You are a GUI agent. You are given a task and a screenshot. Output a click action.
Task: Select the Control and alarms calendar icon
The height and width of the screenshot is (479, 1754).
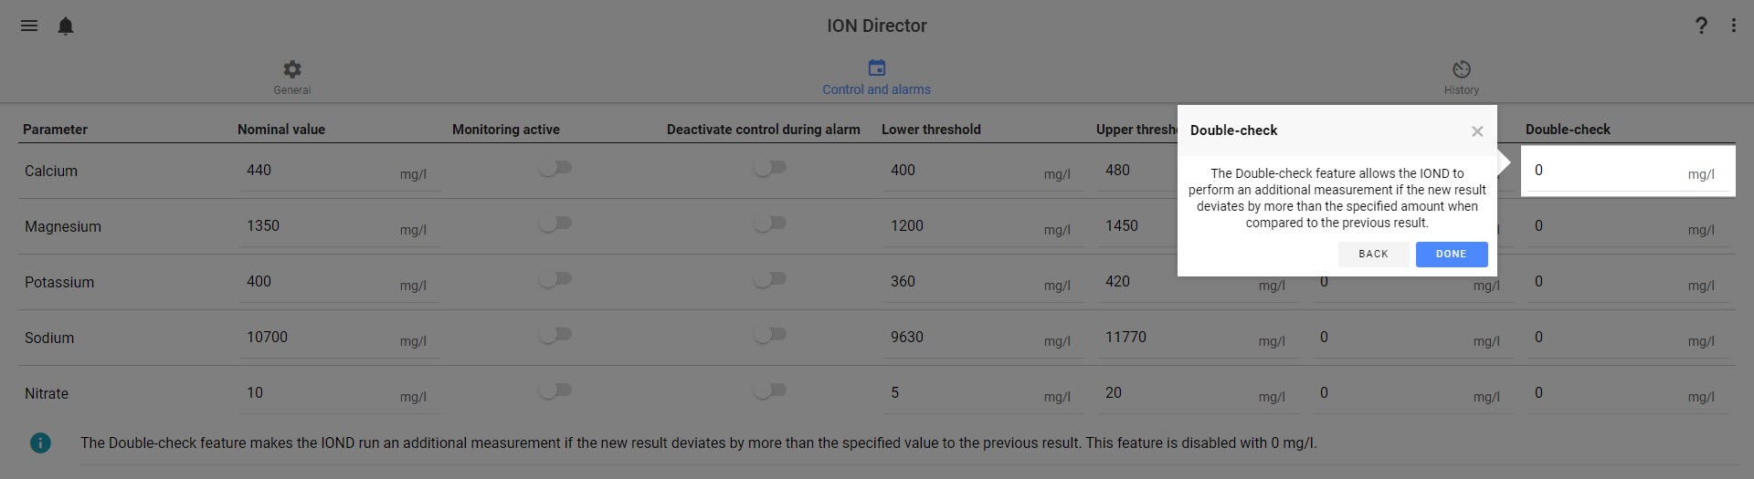tap(877, 68)
